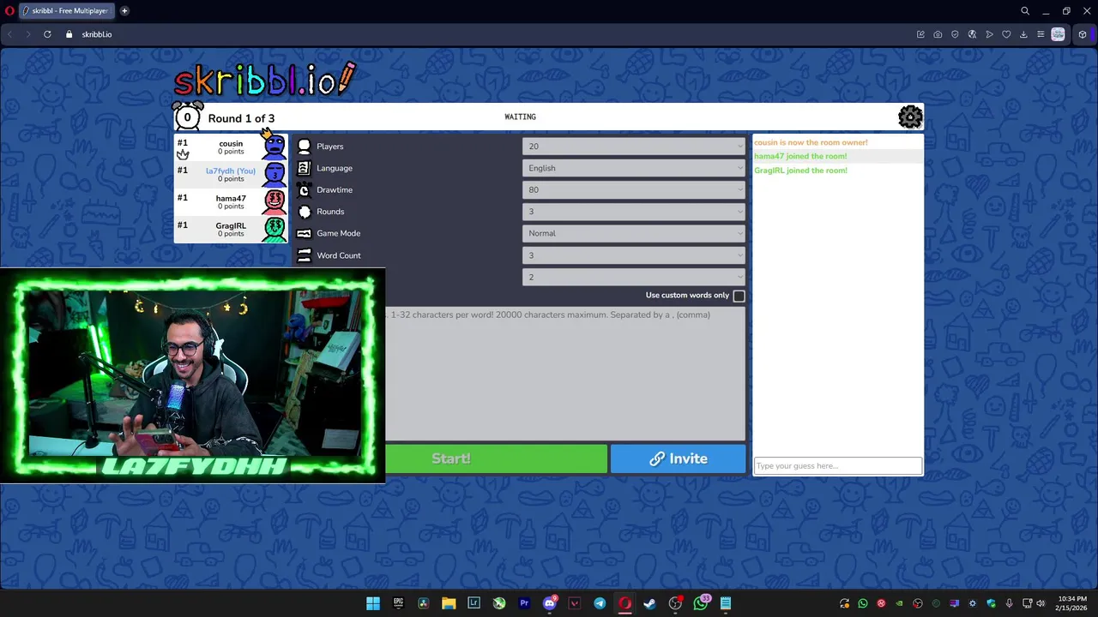
Task: Open the extensions cube icon
Action: click(1083, 34)
